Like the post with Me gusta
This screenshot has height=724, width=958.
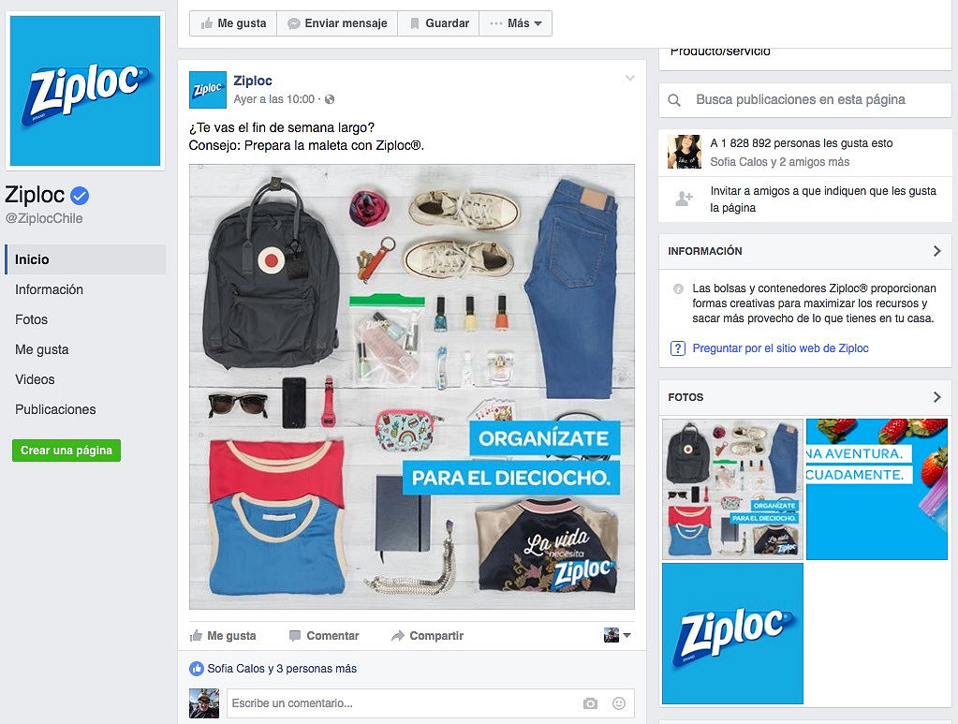[223, 635]
